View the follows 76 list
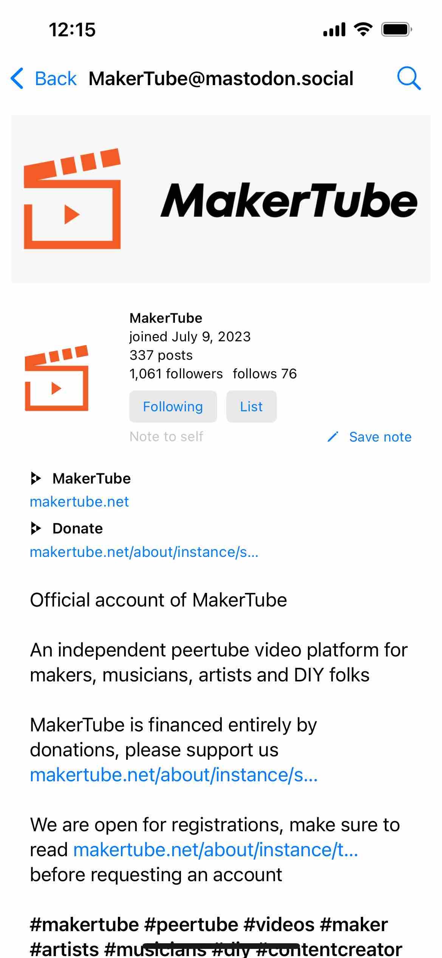The width and height of the screenshot is (442, 958). click(x=265, y=374)
